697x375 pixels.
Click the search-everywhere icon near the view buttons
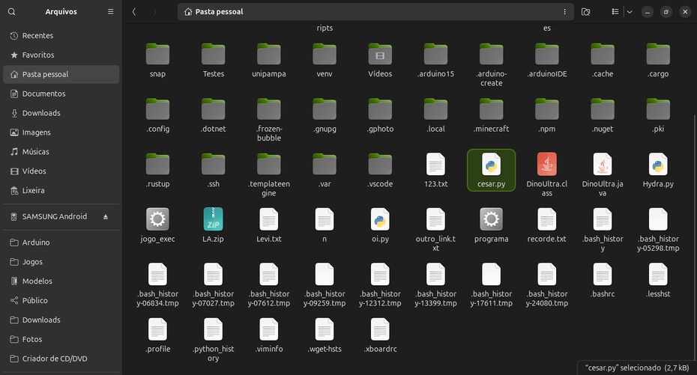(x=586, y=11)
